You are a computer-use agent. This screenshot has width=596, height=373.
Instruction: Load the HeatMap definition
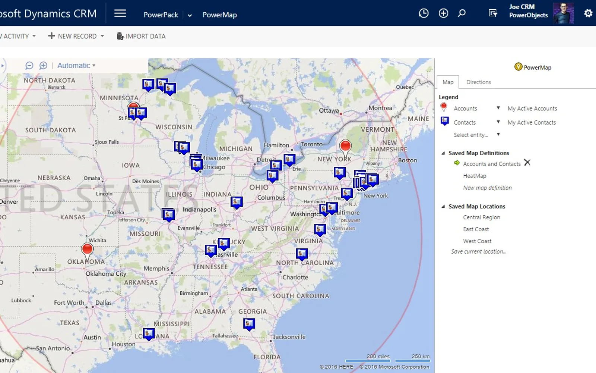[x=475, y=176]
